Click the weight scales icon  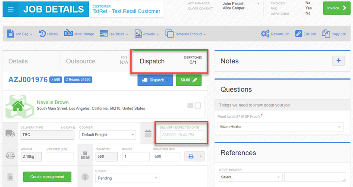coord(10,156)
